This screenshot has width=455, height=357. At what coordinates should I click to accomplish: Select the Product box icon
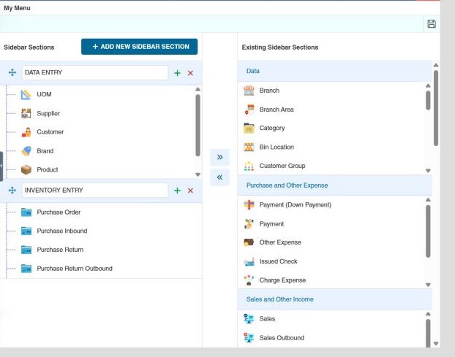(x=26, y=169)
